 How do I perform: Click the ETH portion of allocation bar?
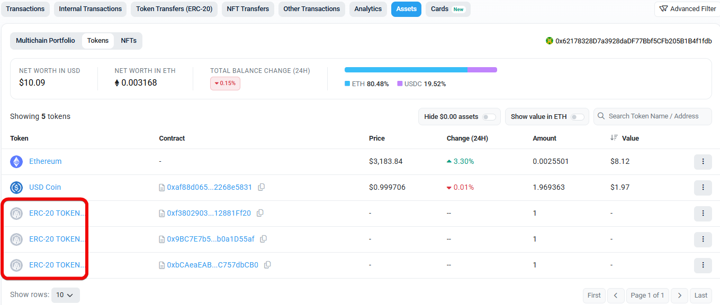click(406, 70)
